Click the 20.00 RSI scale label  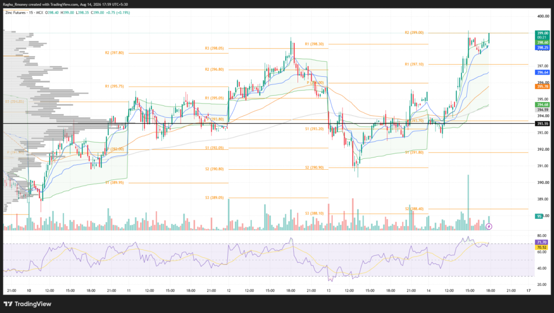[x=542, y=284]
